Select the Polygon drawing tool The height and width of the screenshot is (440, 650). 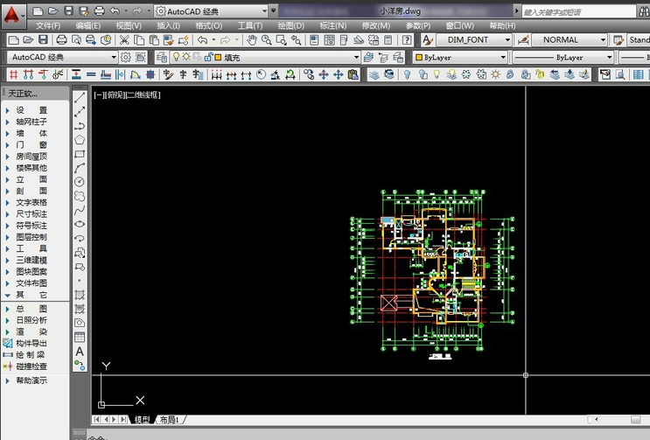[80, 140]
